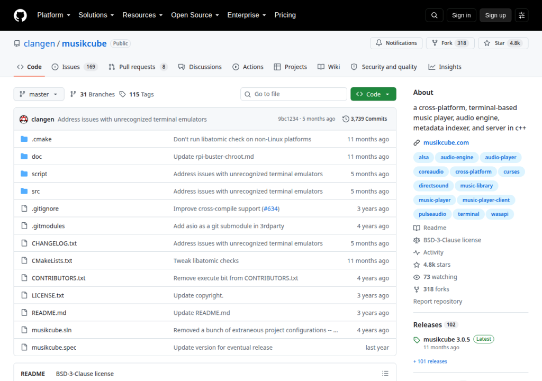Screen dimensions: 542x381
Task: Click the clangen owner link in title
Action: pyautogui.click(x=39, y=43)
